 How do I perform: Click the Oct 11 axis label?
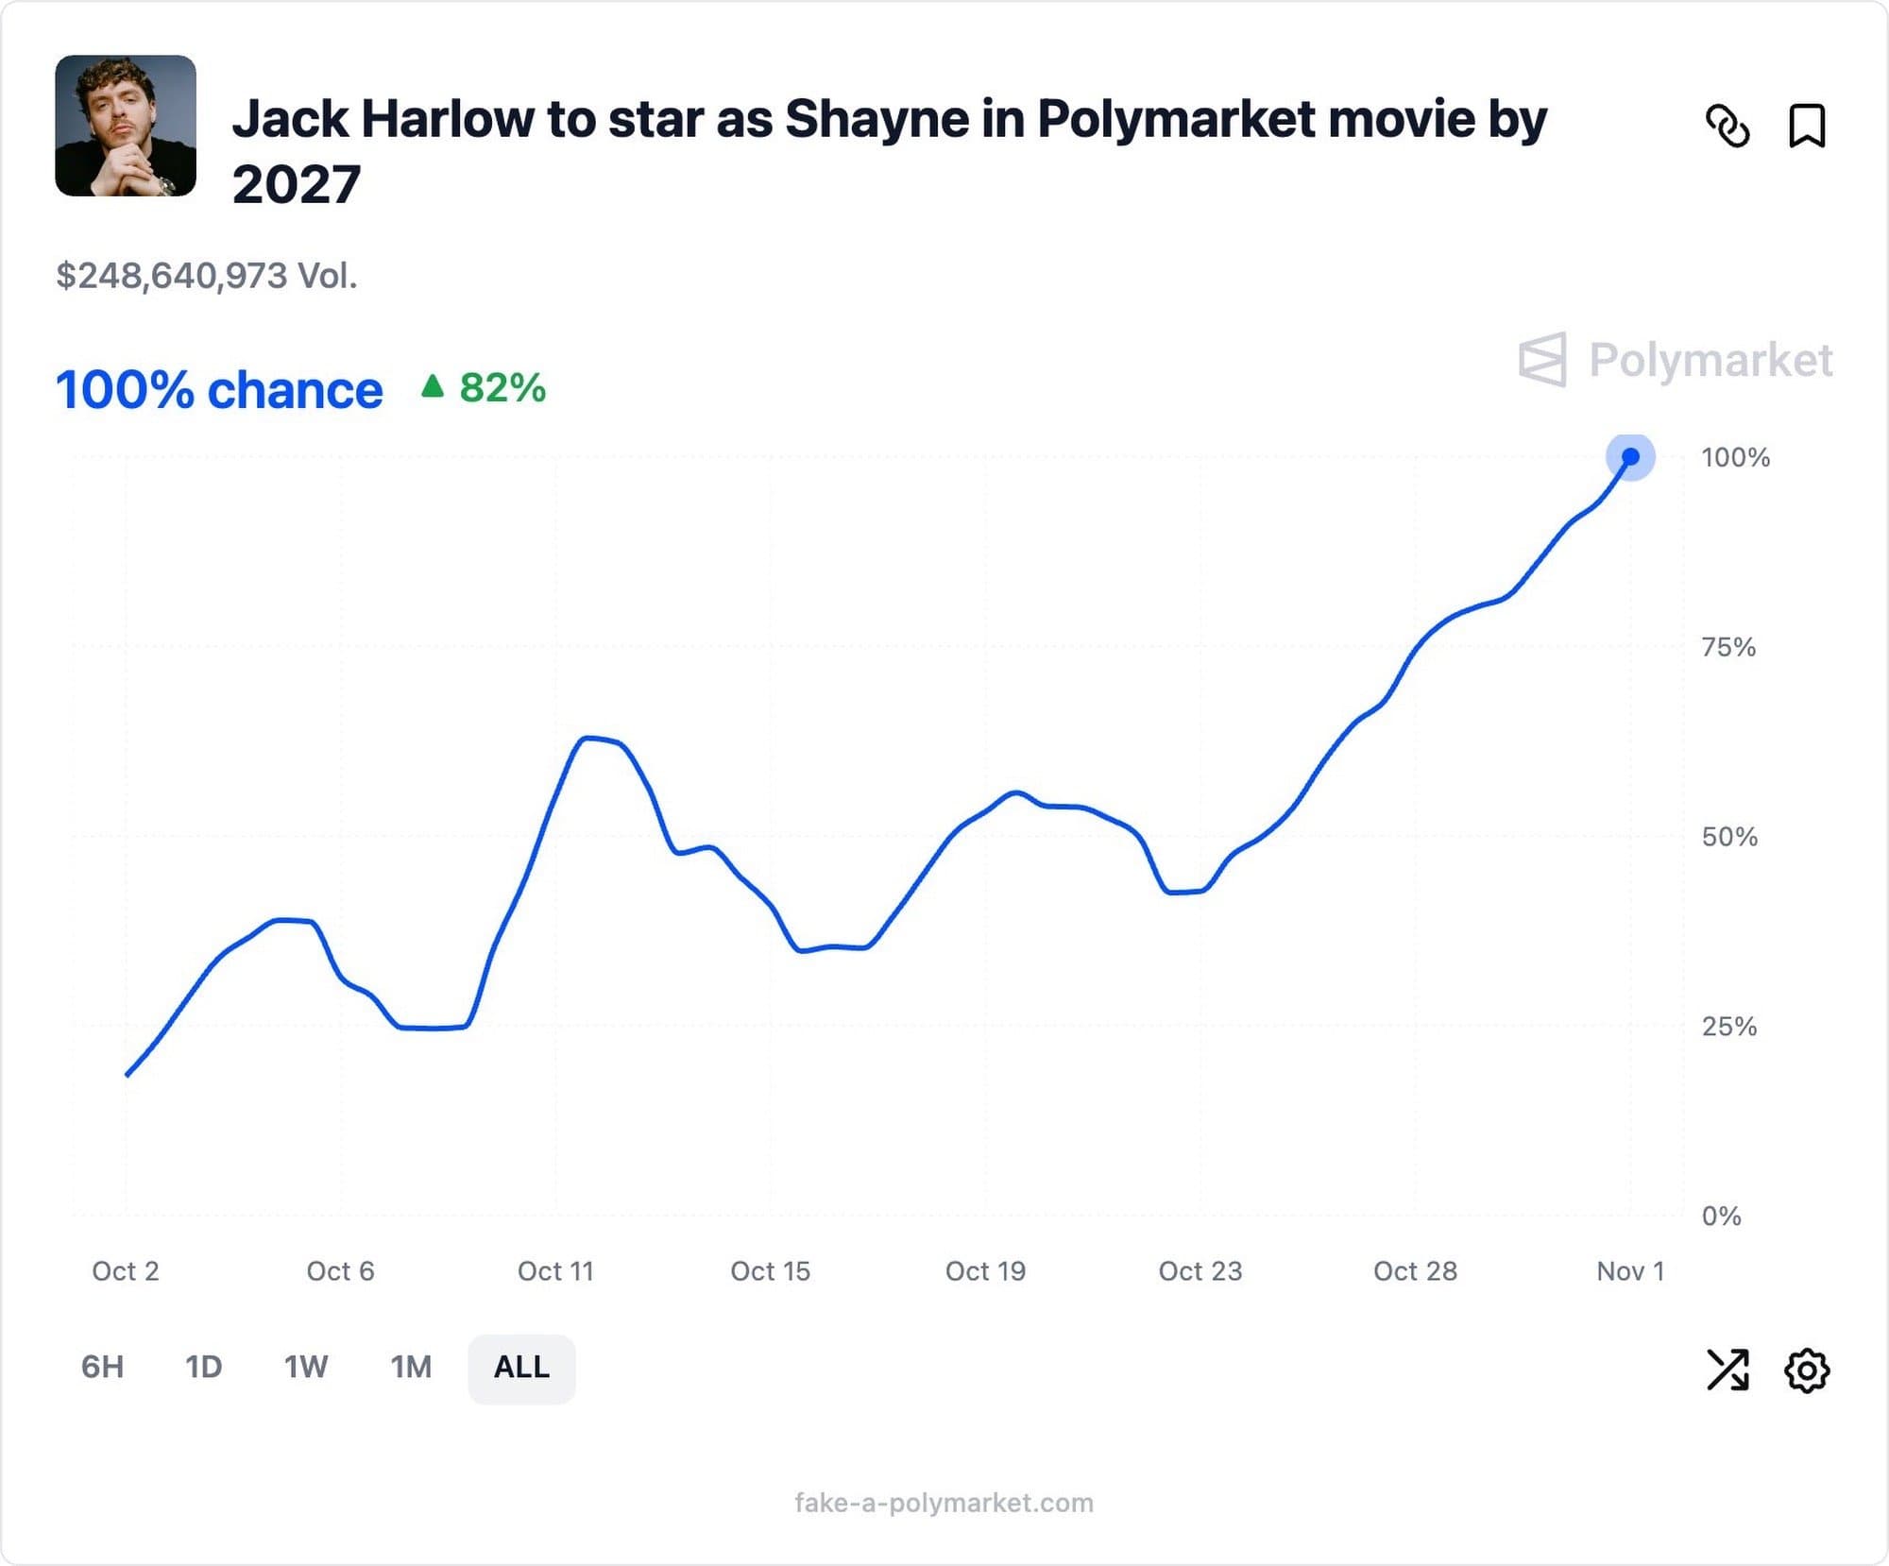[x=555, y=1271]
